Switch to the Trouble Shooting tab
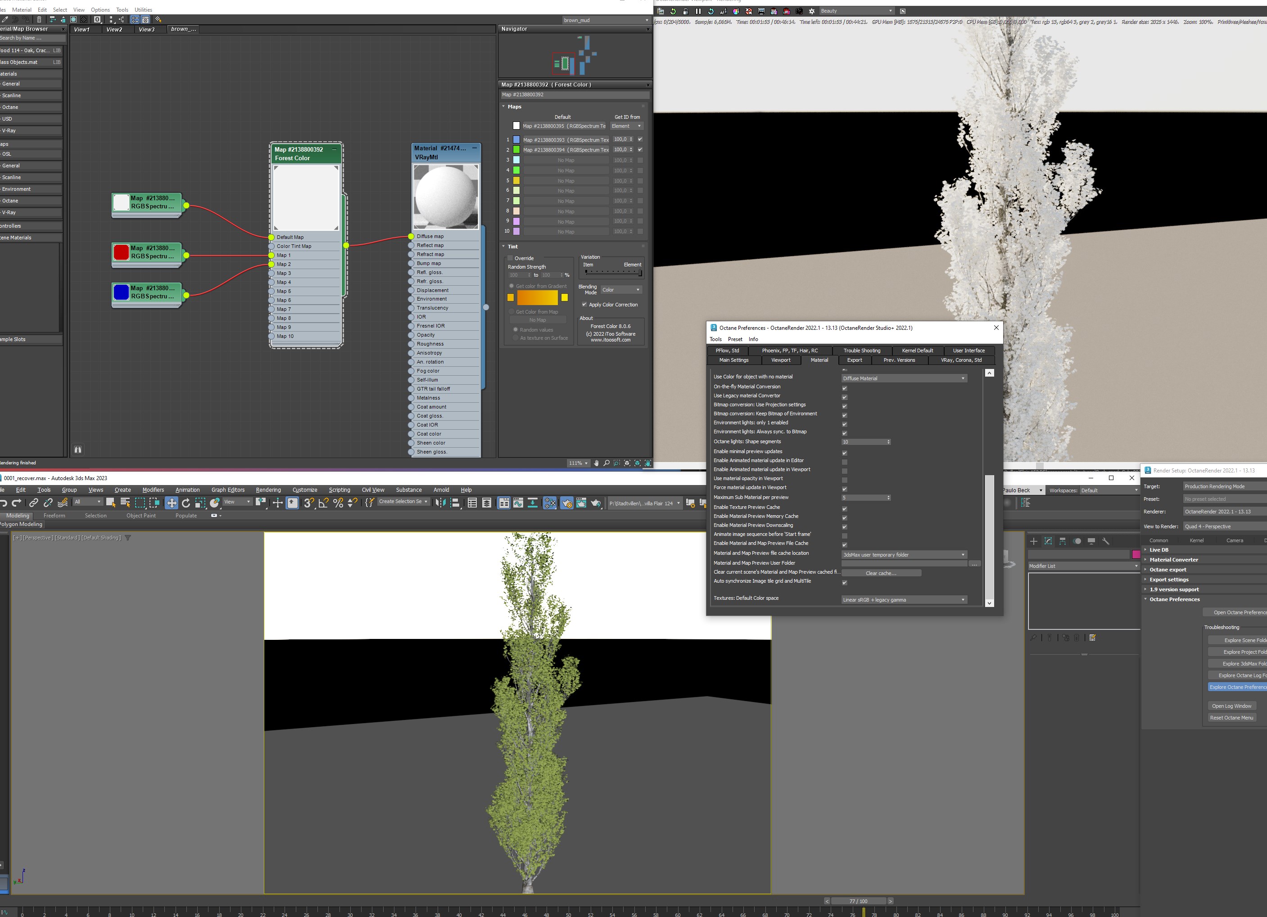 pyautogui.click(x=861, y=351)
